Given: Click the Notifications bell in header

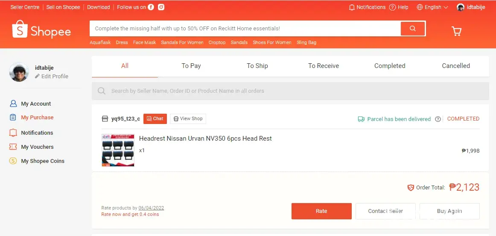Looking at the screenshot, I should pos(351,7).
